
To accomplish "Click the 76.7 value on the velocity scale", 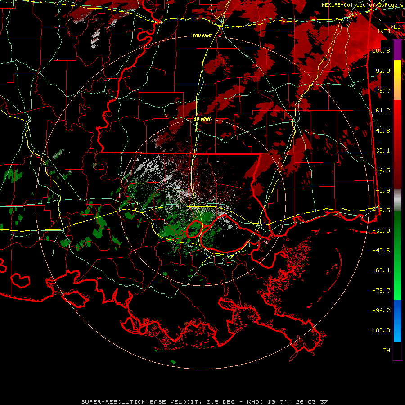I will 383,90.
